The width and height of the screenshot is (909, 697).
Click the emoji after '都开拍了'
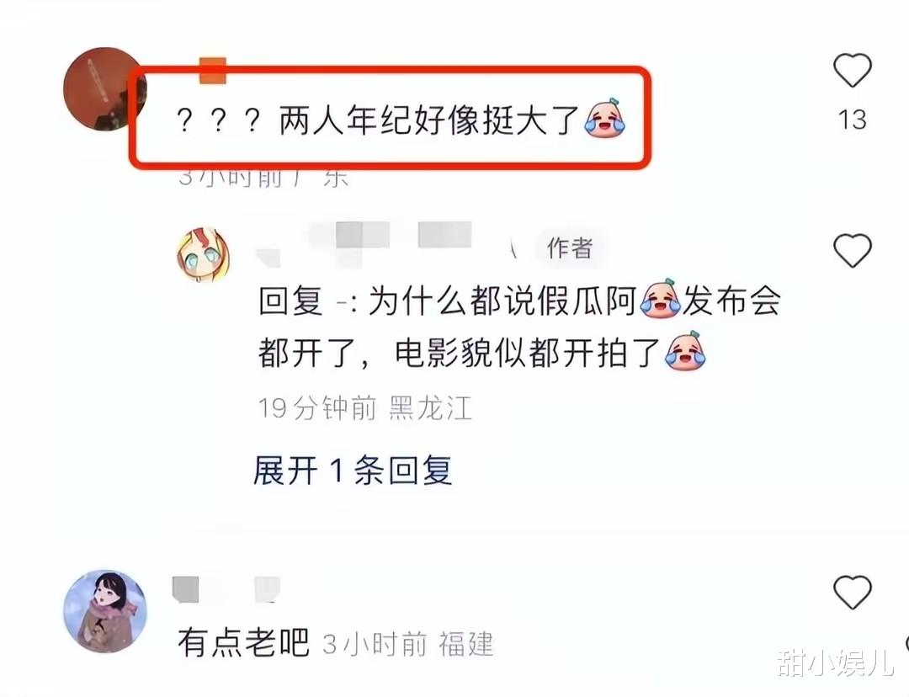pyautogui.click(x=684, y=351)
